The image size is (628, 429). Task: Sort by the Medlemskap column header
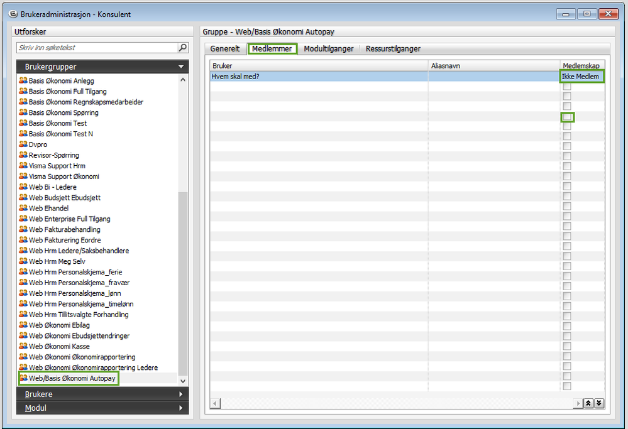[582, 65]
